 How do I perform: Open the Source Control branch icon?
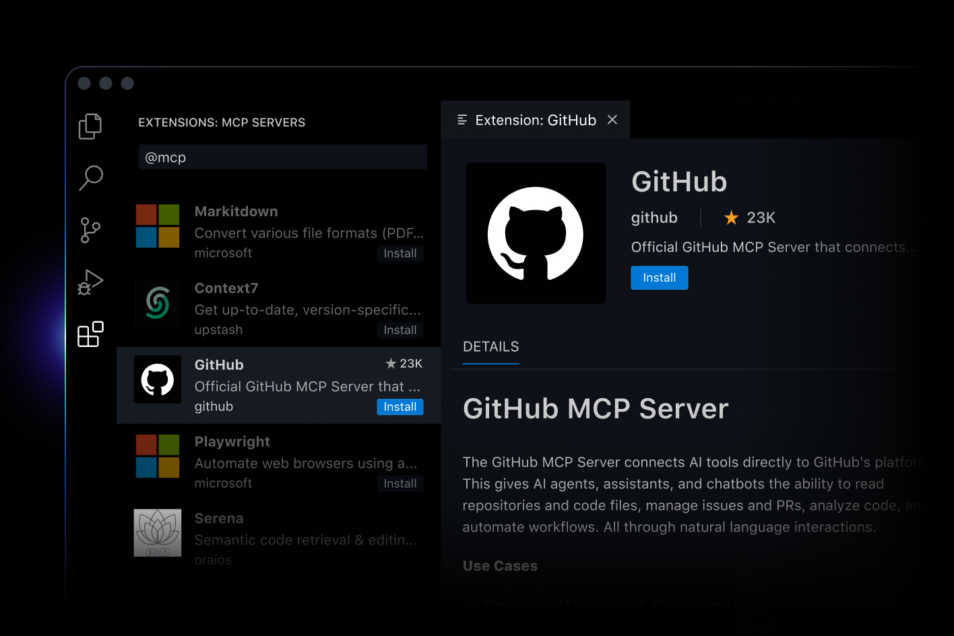click(90, 230)
